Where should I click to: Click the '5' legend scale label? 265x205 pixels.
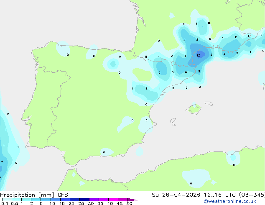pos(41,203)
